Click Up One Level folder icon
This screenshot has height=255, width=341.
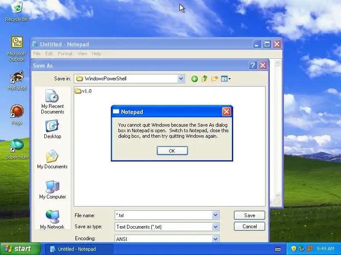pyautogui.click(x=204, y=79)
